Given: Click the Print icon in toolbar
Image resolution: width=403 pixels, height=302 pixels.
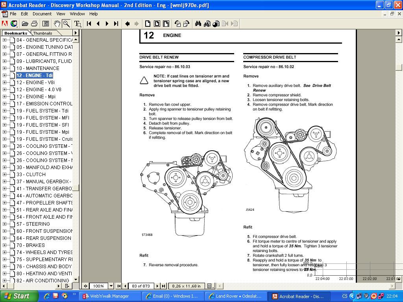Looking at the screenshot, I should click(34, 24).
